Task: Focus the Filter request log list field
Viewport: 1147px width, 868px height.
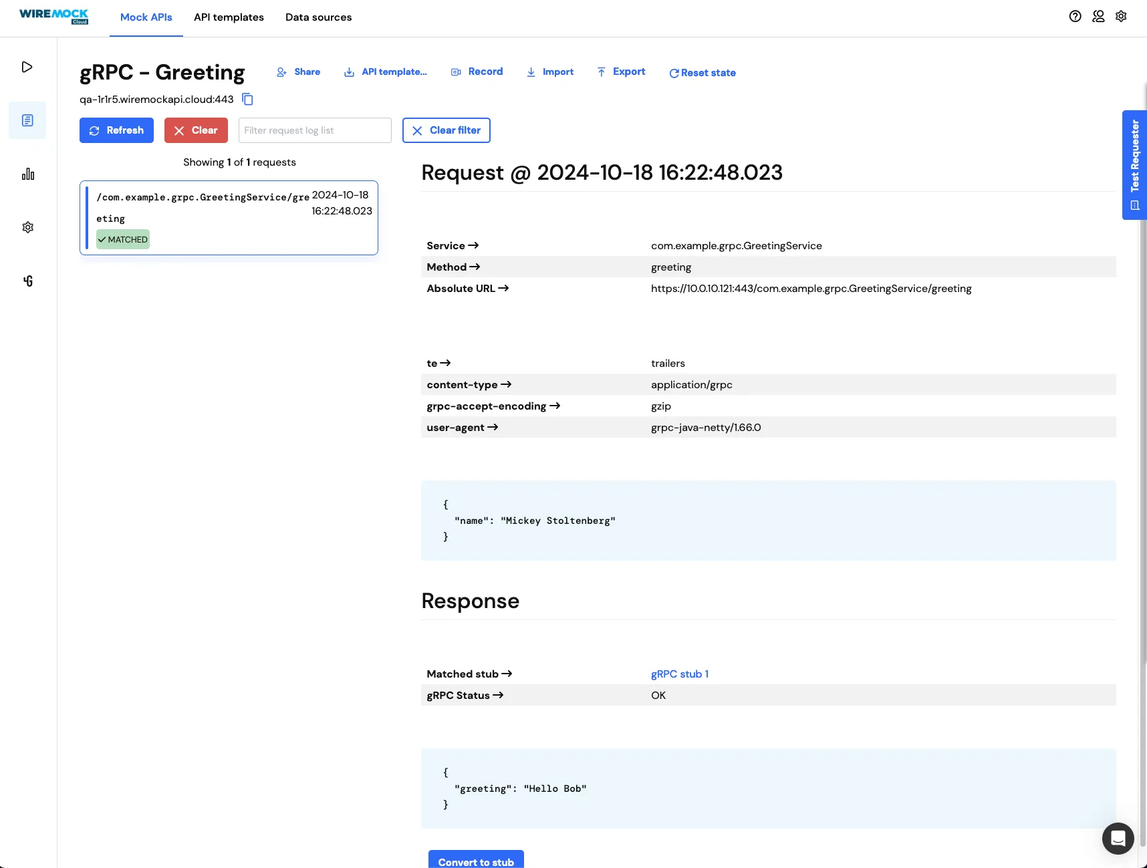Action: point(315,130)
